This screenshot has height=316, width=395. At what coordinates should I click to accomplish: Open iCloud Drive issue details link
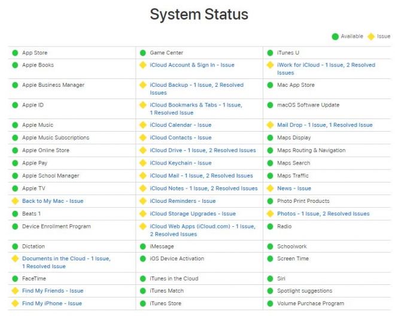[203, 150]
